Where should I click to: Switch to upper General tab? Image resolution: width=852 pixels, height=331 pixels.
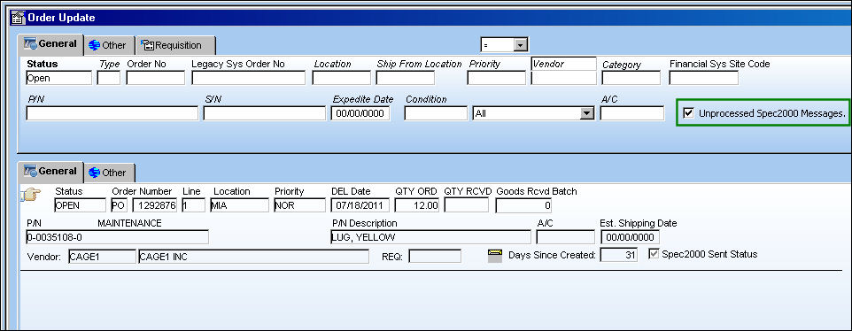click(50, 44)
